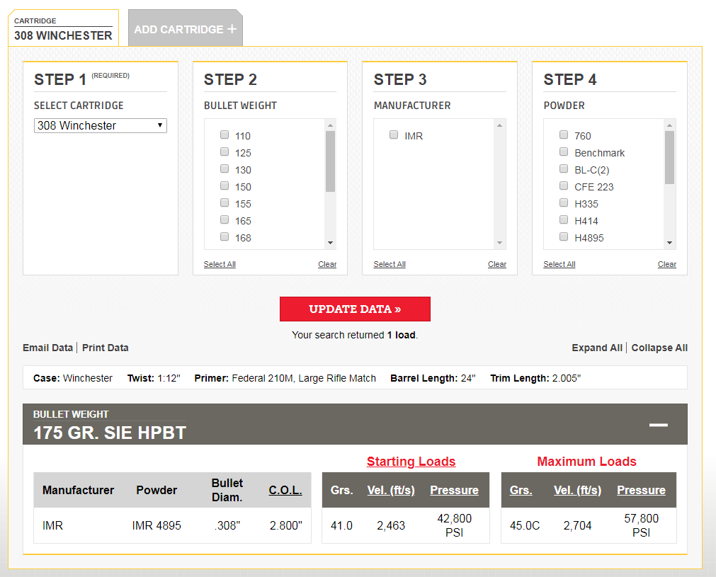
Task: Check the Benchmark powder box
Action: pyautogui.click(x=564, y=152)
